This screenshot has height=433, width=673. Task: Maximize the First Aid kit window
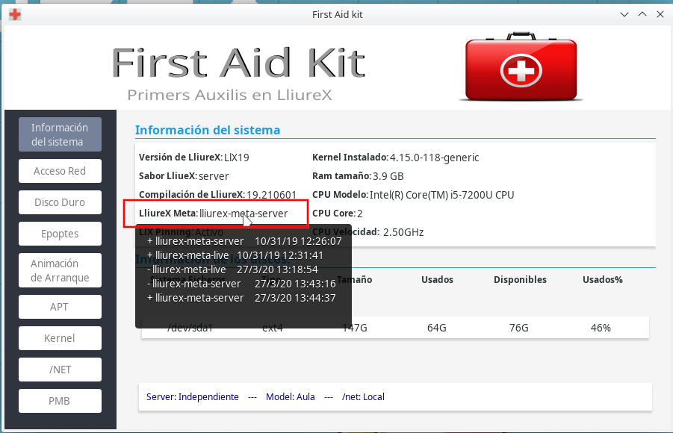642,14
